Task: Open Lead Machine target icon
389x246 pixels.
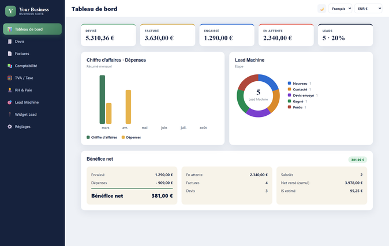Action: click(10, 102)
